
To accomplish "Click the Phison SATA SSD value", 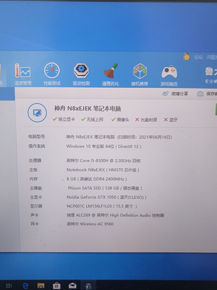I will click(105, 188).
